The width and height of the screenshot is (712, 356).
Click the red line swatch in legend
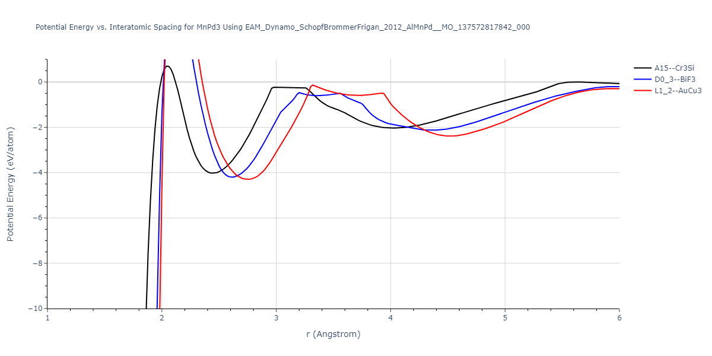pyautogui.click(x=642, y=91)
